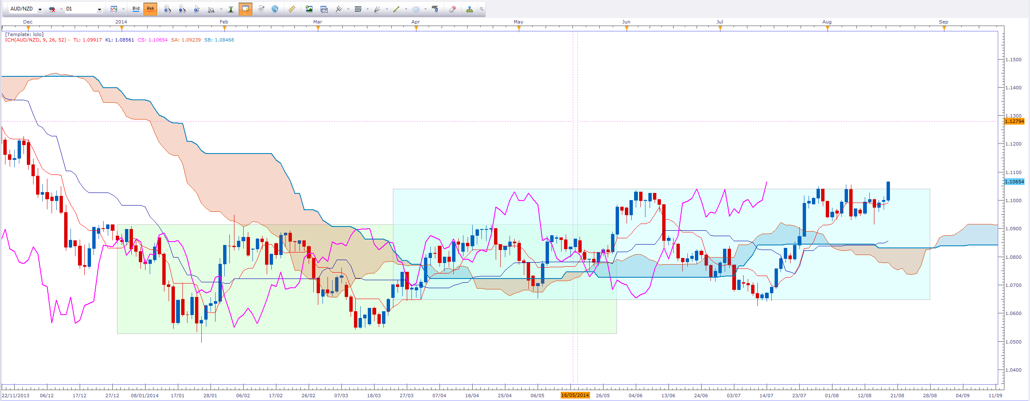Expand the ellipse shape tool options arrow
Screen dimensions: 1030x401
(x=425, y=9)
